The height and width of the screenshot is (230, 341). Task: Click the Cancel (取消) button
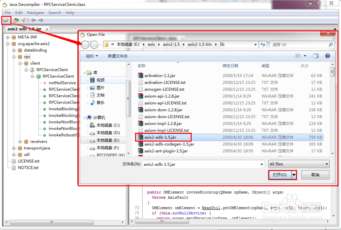tap(315, 175)
